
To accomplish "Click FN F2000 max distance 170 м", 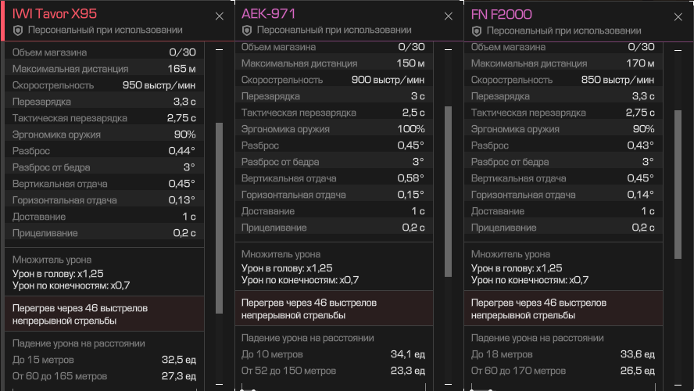I will click(x=640, y=63).
